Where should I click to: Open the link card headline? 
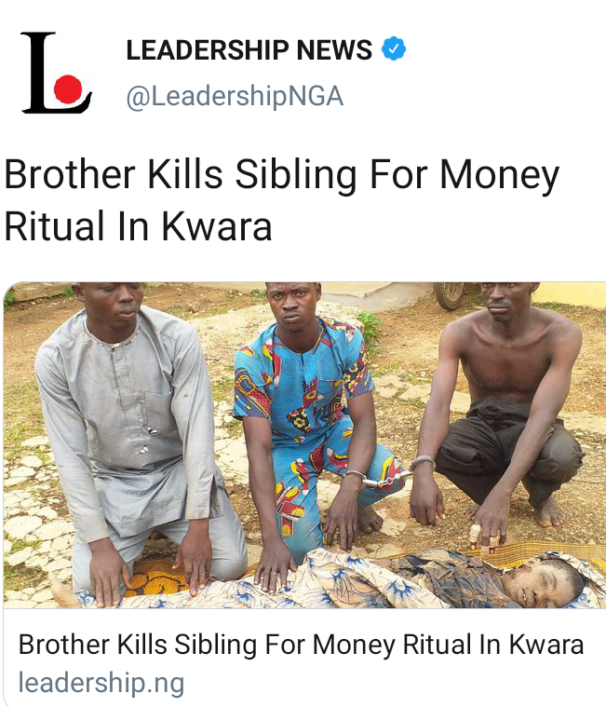pos(301,644)
